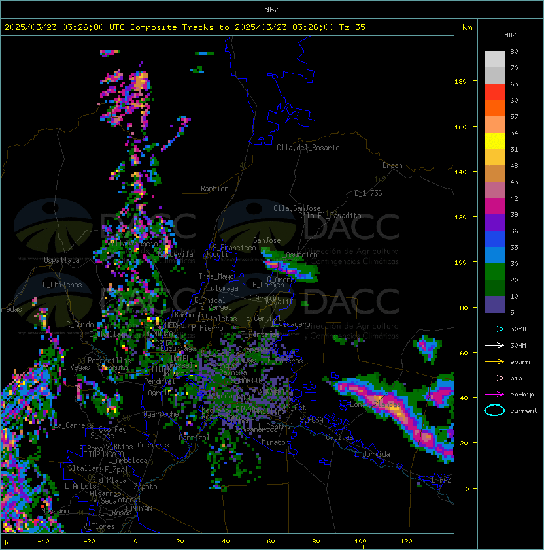Click the Clla.del_Rosario map label
544x550 pixels.
point(307,148)
